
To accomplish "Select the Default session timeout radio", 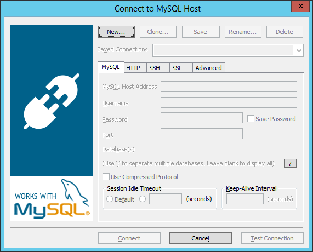I will click(x=110, y=199).
